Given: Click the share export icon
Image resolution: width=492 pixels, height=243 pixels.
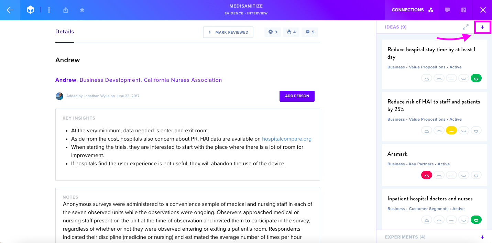Looking at the screenshot, I should click(x=65, y=10).
